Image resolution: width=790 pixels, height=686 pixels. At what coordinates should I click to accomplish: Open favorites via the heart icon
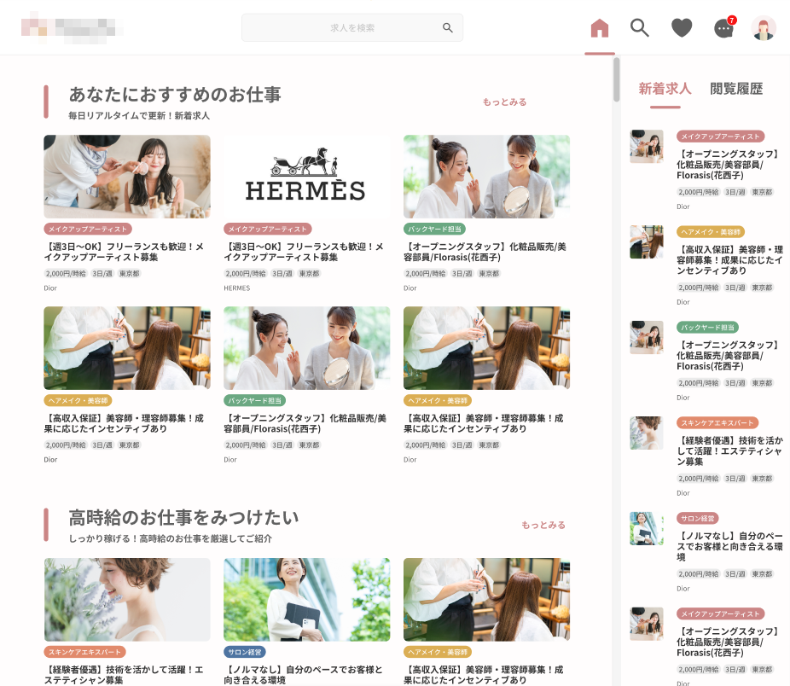(682, 28)
